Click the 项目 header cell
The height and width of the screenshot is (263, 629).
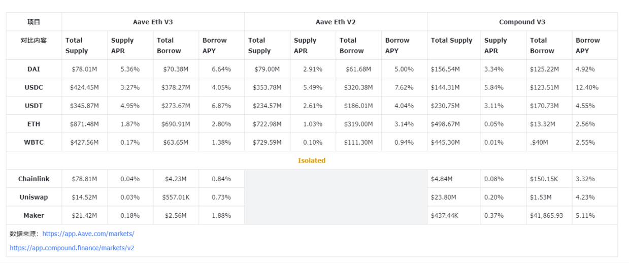click(34, 22)
